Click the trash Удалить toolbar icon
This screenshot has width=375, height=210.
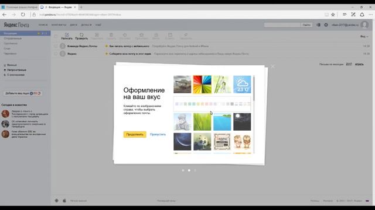111,35
